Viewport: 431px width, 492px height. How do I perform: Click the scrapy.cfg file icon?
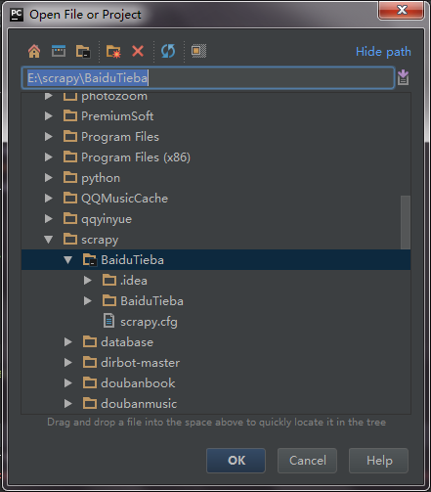(x=108, y=321)
